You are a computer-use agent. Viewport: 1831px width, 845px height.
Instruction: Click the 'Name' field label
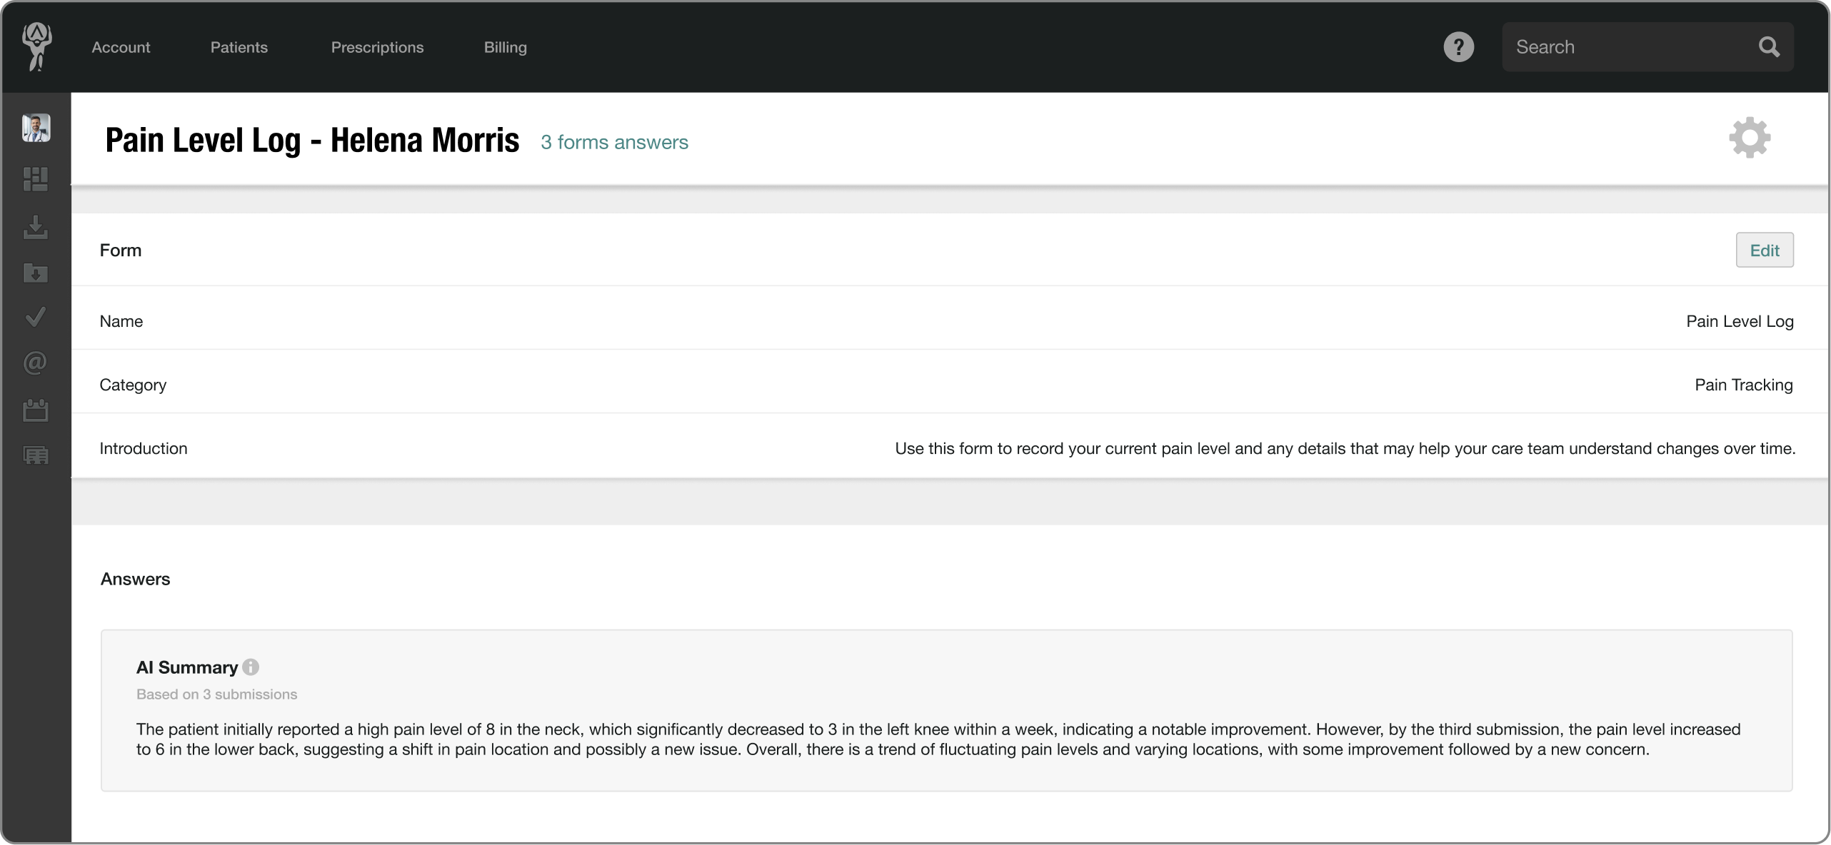(121, 321)
